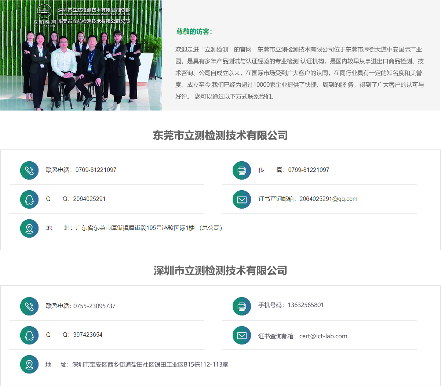Click the printer icon beside 手机号码 13632565801
Viewport: 441px width, 386px height.
click(242, 306)
